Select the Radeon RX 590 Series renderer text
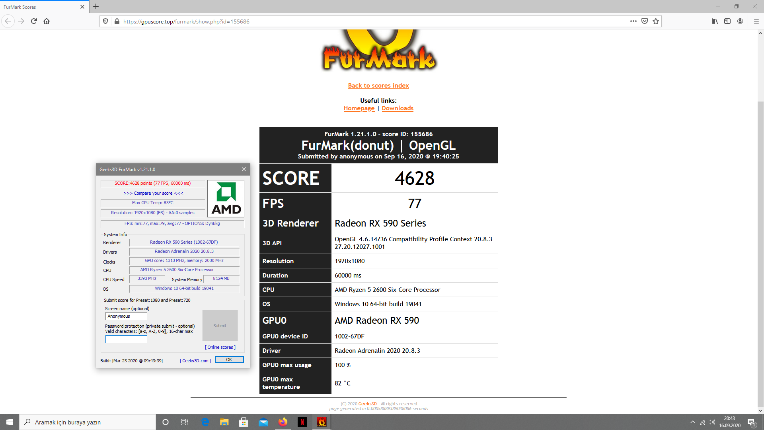The width and height of the screenshot is (764, 430). tap(380, 223)
